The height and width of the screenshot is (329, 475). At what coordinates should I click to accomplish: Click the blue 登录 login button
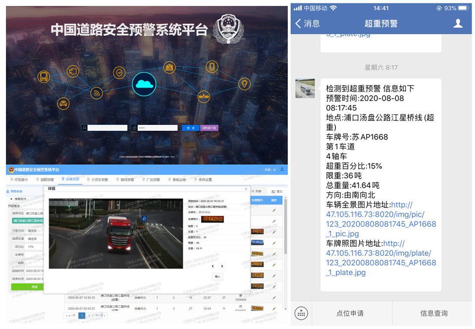pos(191,128)
